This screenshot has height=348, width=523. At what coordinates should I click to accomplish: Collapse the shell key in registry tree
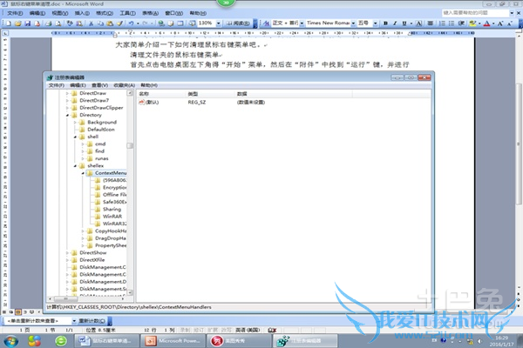[75, 137]
